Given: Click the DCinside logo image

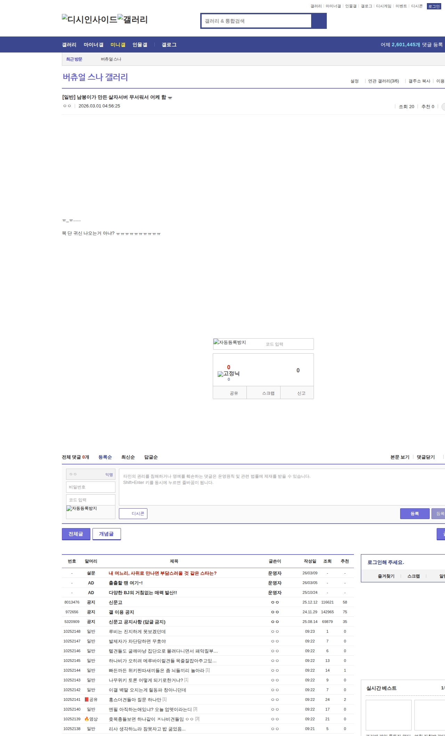Looking at the screenshot, I should [x=90, y=19].
